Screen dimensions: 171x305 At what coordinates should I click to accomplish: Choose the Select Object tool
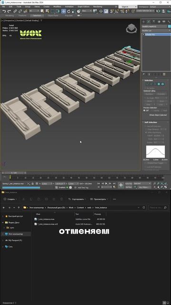(x=42, y=11)
